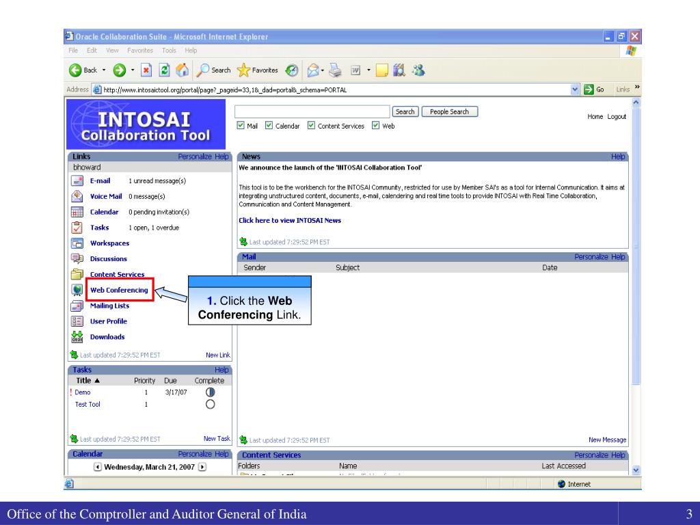Uncheck the Calendar search checkbox

[x=269, y=126]
